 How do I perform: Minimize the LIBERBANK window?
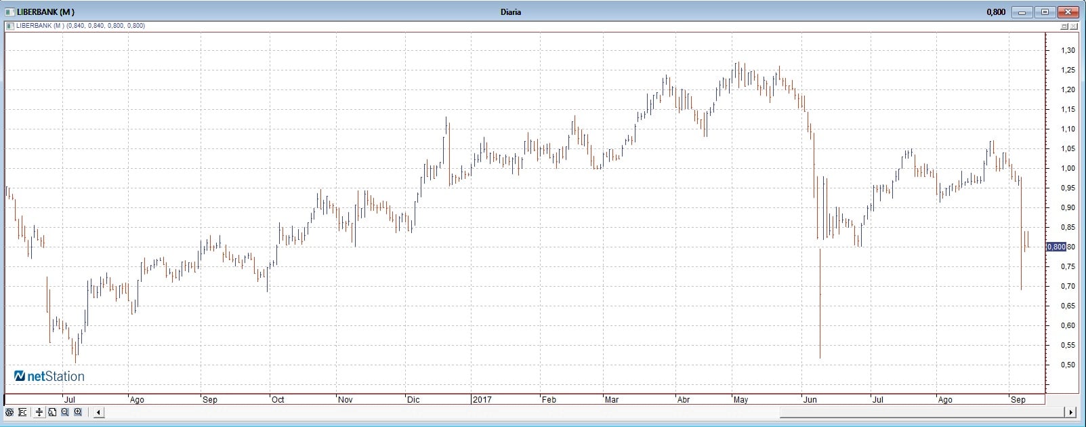(1022, 12)
